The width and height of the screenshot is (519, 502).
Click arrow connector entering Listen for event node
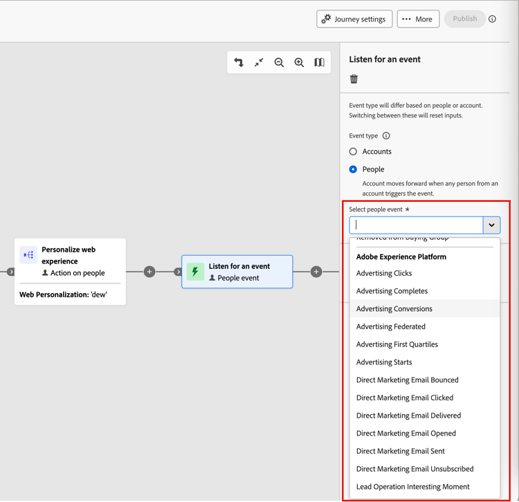[x=178, y=272]
